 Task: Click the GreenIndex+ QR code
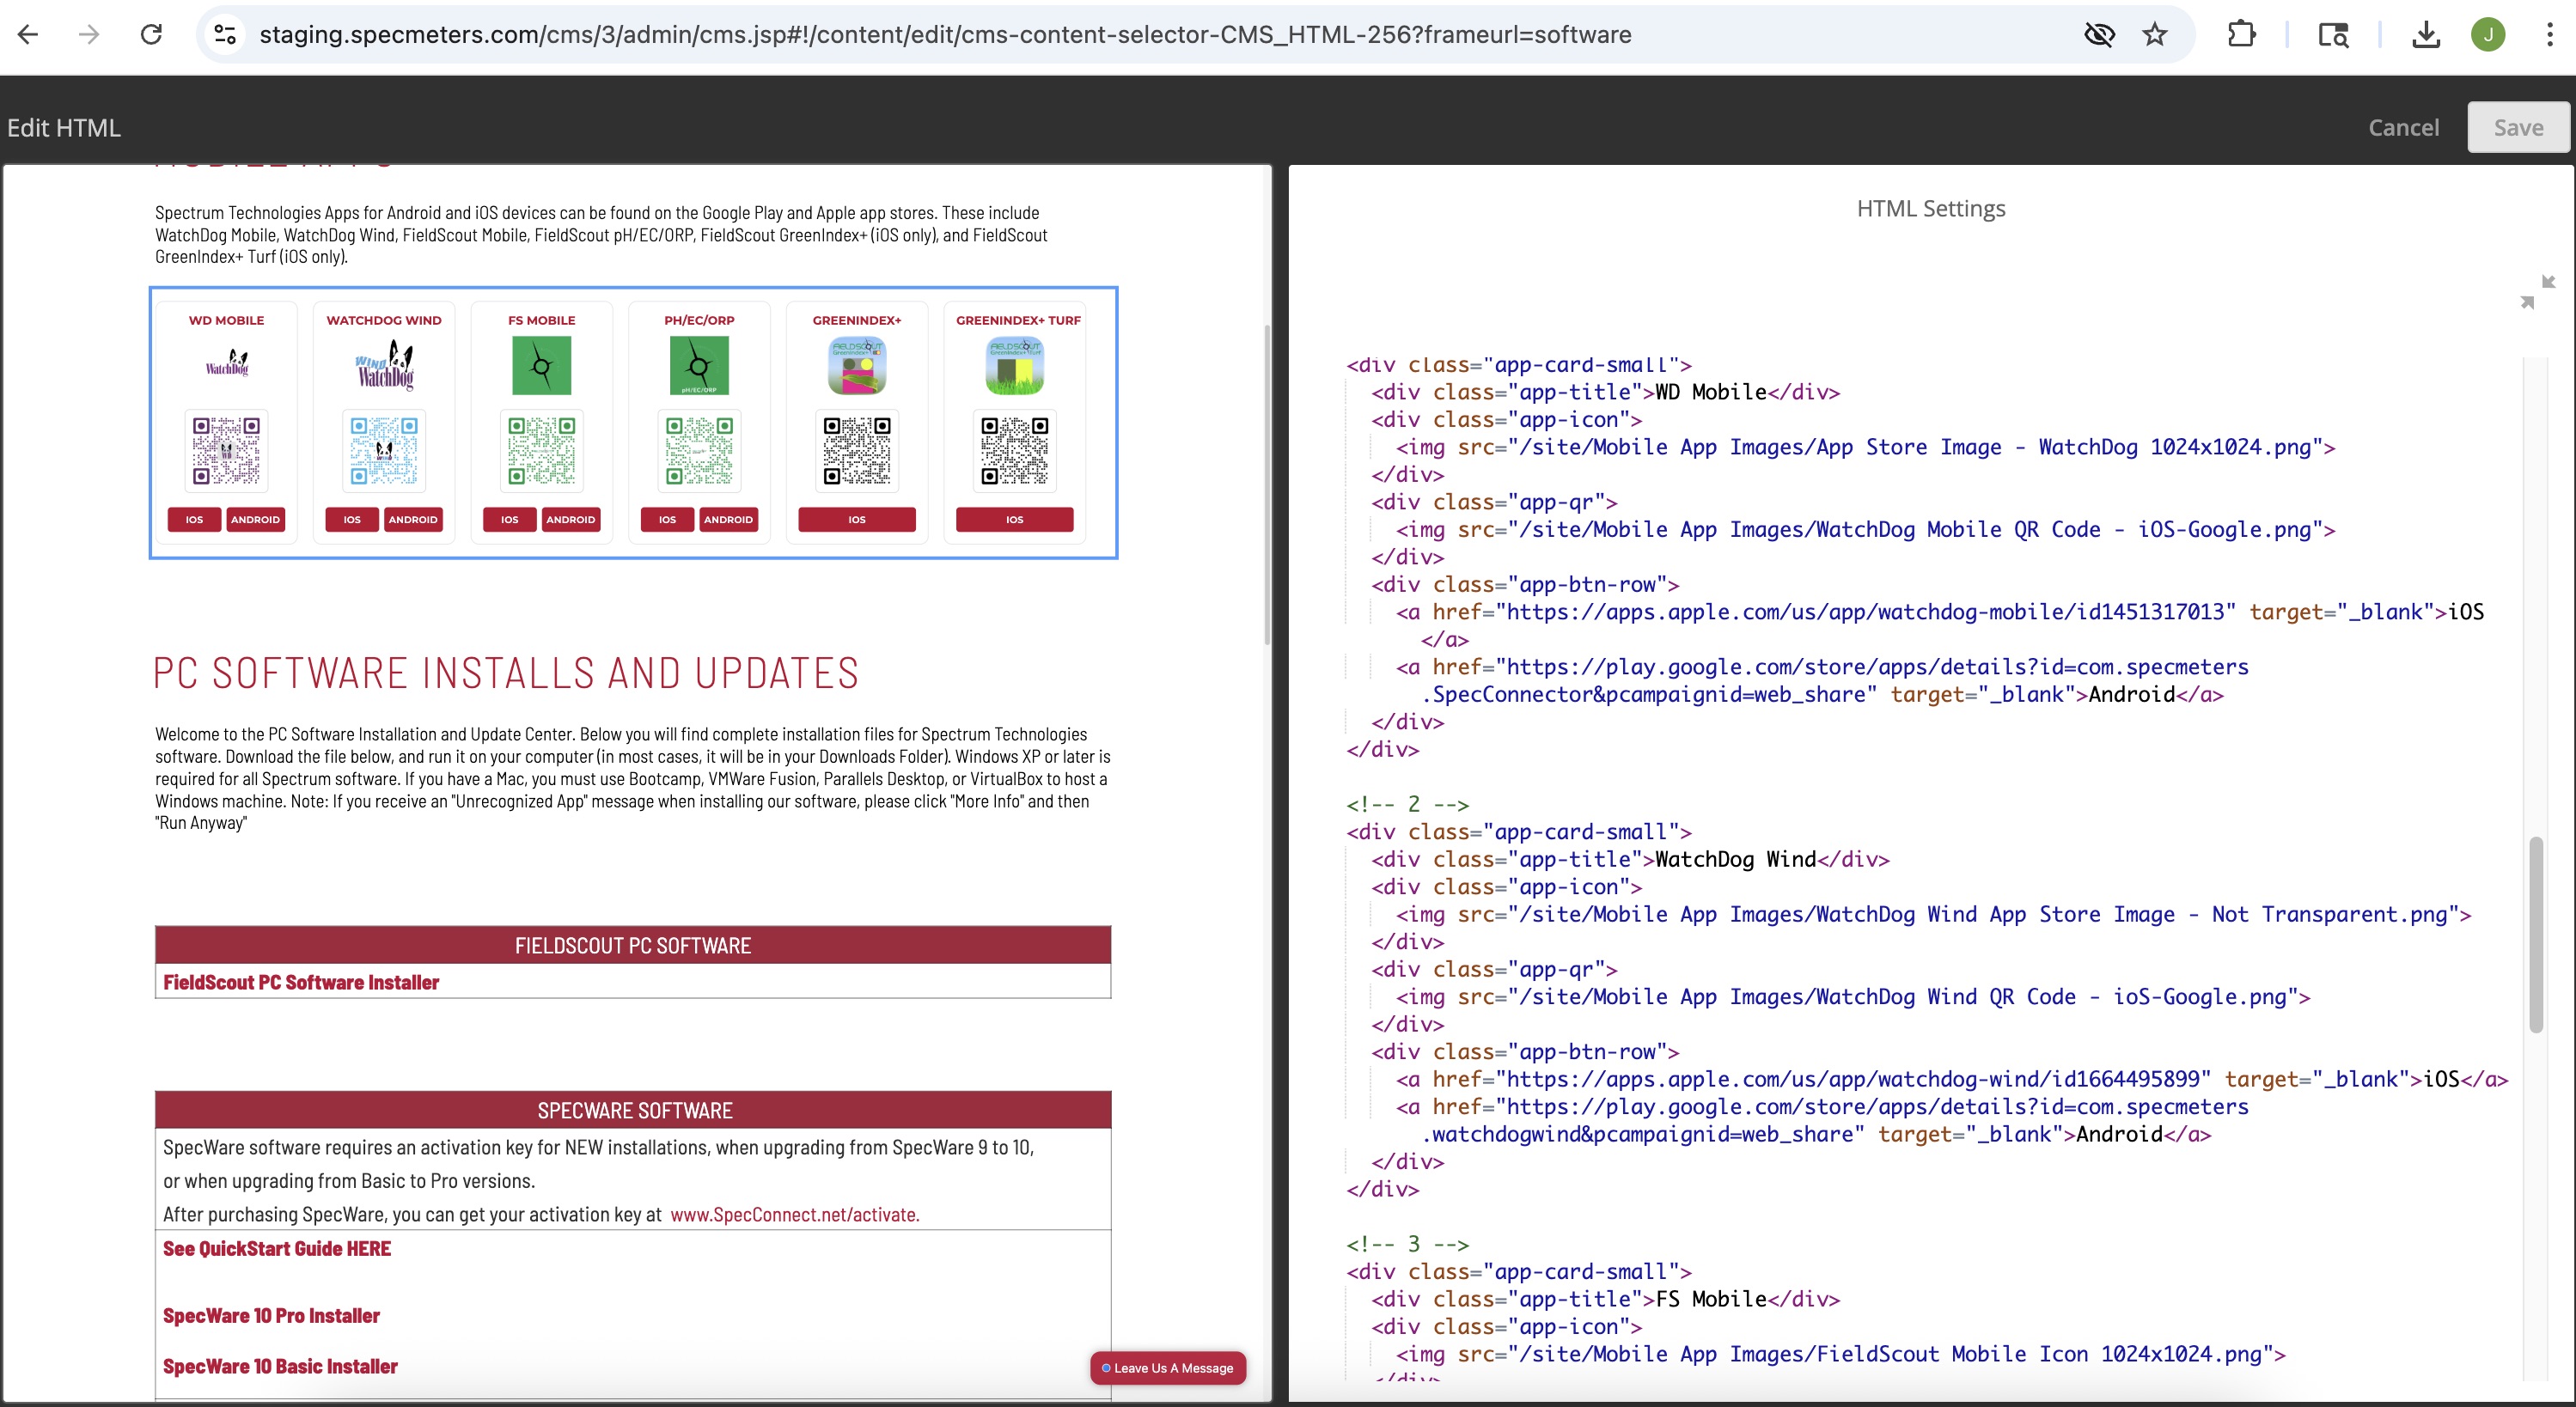pos(857,450)
